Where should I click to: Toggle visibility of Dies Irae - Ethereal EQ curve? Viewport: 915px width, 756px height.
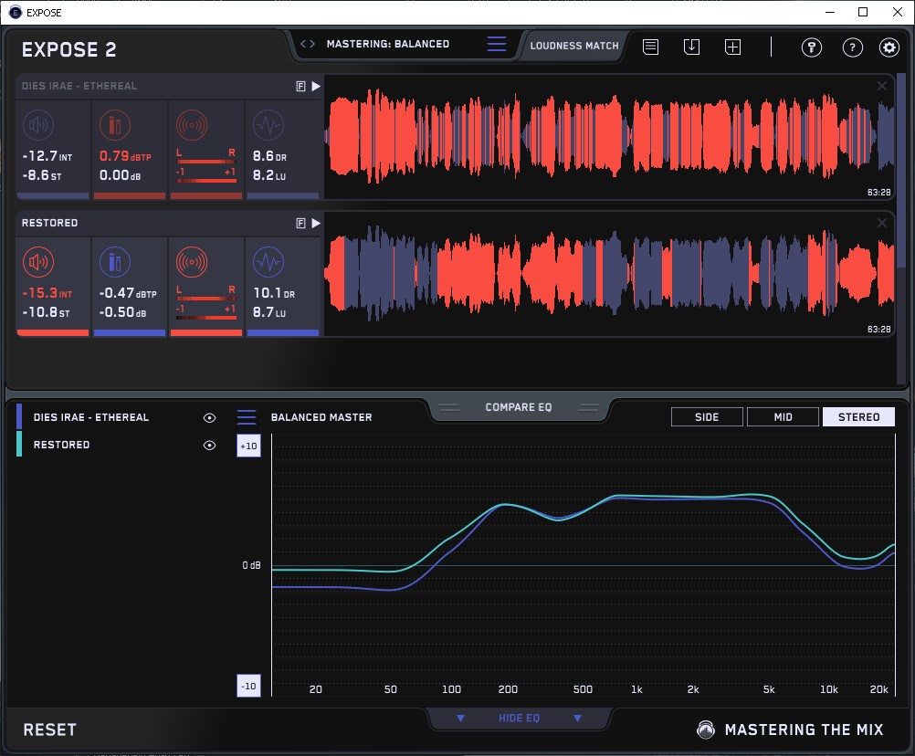(x=209, y=417)
